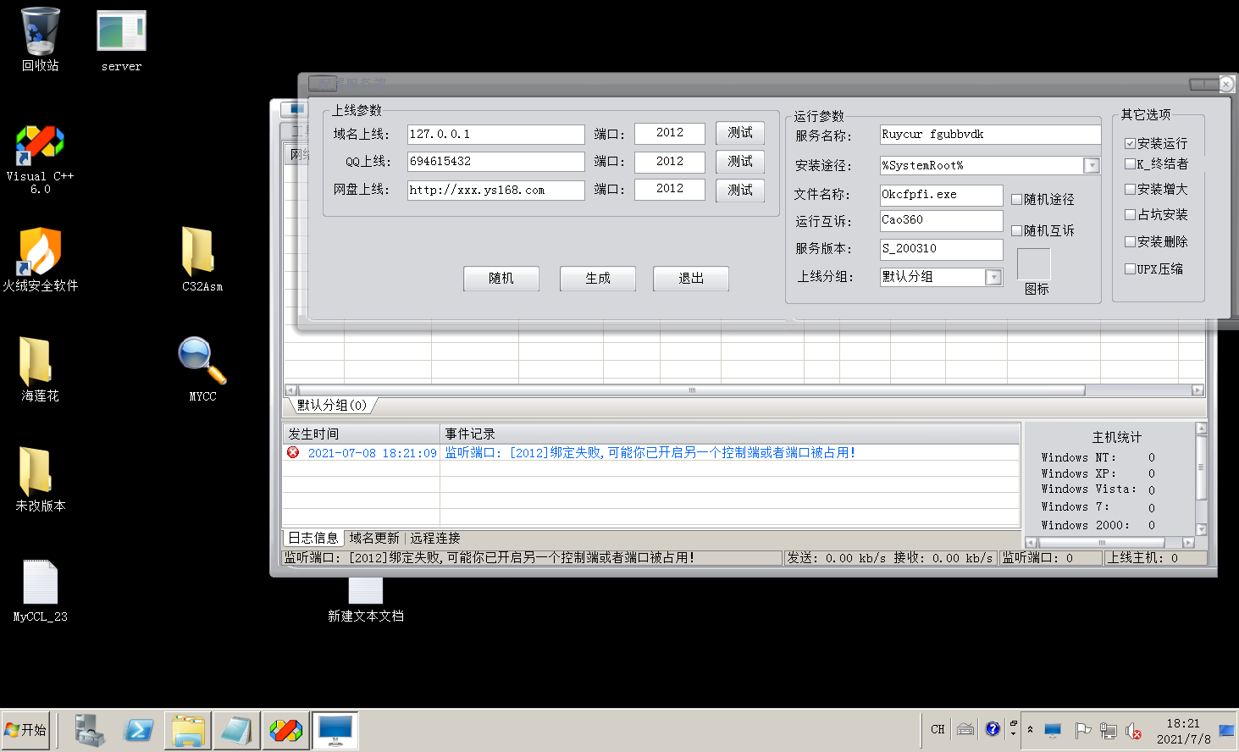Image resolution: width=1239 pixels, height=752 pixels.
Task: Expand the 上线分组 dropdown
Action: tap(993, 277)
